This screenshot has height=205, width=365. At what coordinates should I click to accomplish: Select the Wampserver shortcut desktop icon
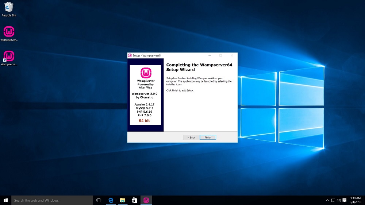9,58
